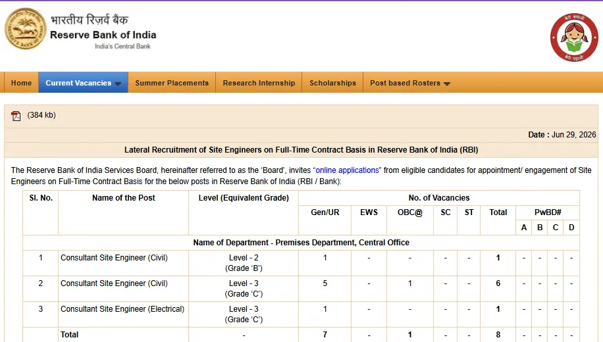
Task: Go to the Home menu item
Action: [21, 83]
